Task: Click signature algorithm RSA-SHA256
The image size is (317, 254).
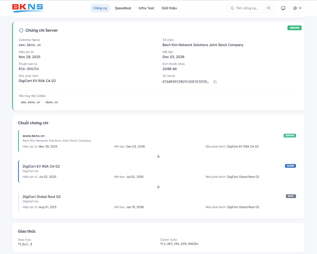Action: coord(29,69)
